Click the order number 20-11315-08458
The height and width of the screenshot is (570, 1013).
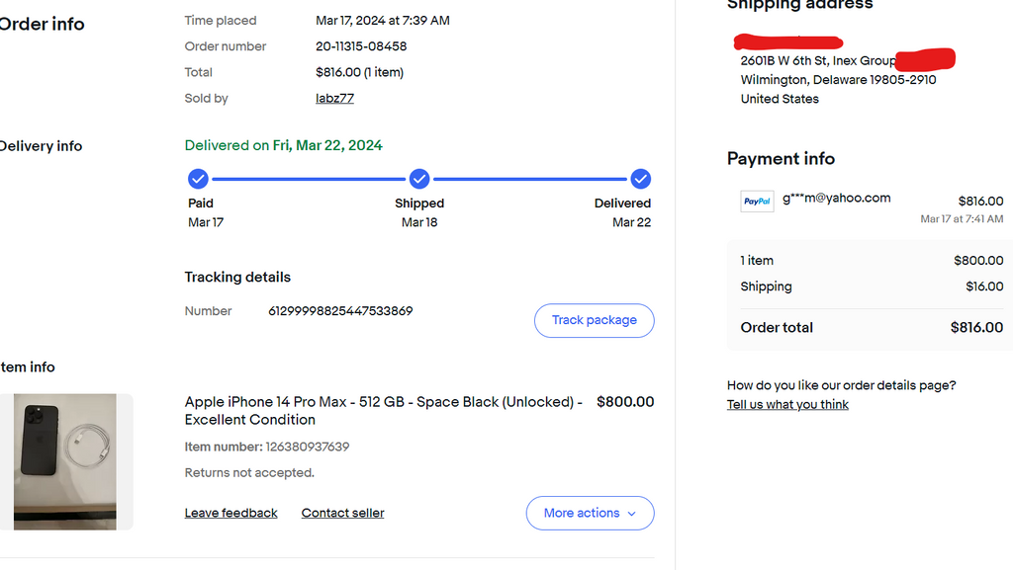(x=361, y=46)
